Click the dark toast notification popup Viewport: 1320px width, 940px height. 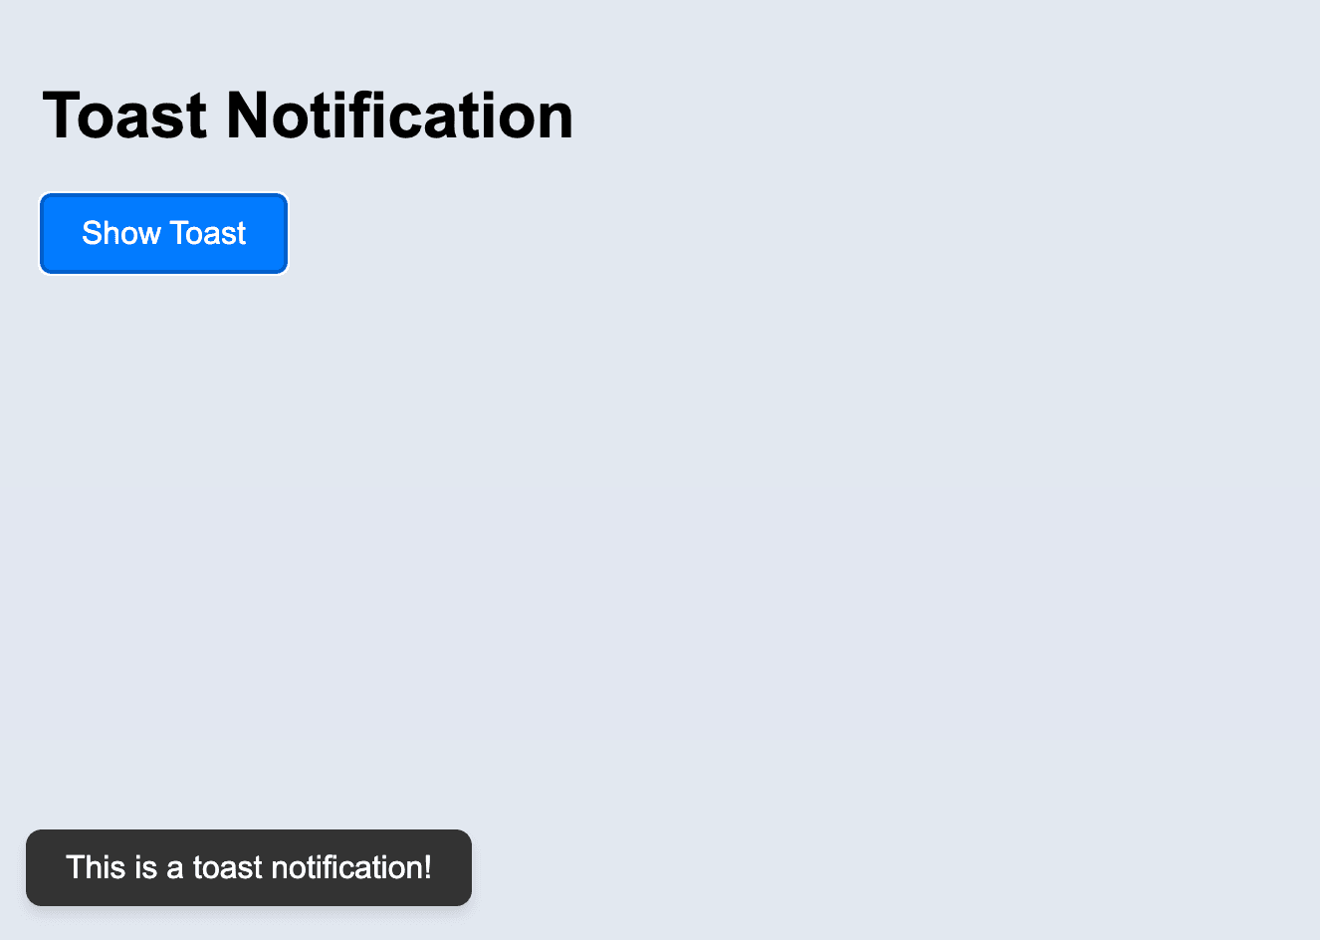pyautogui.click(x=249, y=867)
